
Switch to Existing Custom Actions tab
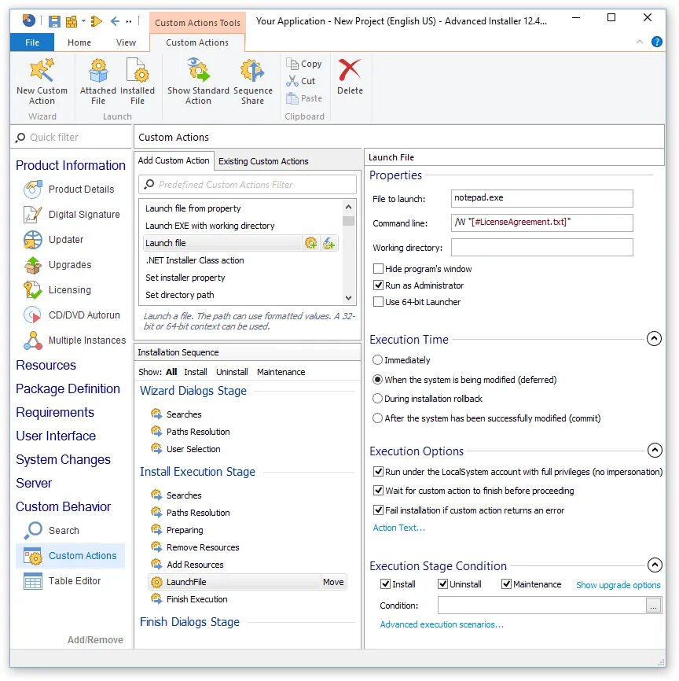pos(263,161)
